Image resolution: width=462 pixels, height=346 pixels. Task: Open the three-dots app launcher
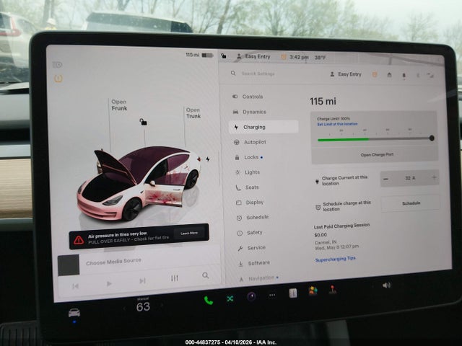272,295
